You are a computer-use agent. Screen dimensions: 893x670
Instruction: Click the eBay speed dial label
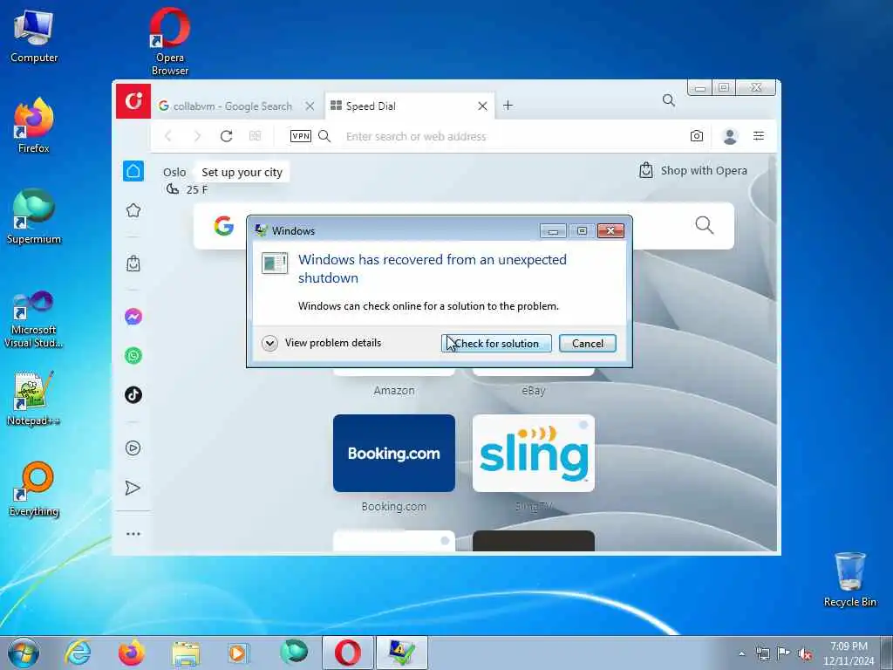[534, 390]
